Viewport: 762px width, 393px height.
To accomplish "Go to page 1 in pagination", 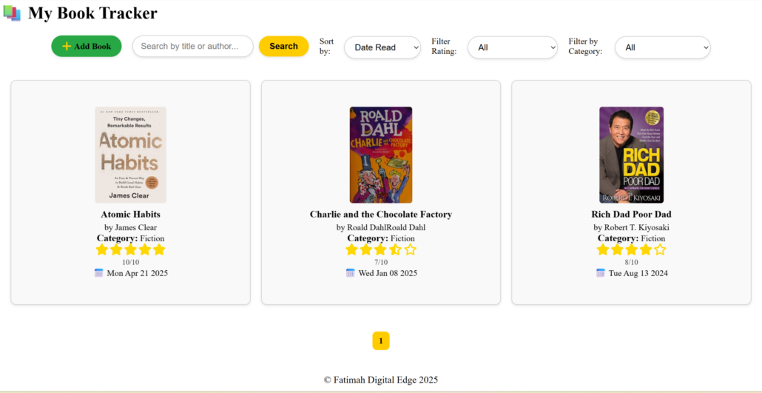I will 381,341.
